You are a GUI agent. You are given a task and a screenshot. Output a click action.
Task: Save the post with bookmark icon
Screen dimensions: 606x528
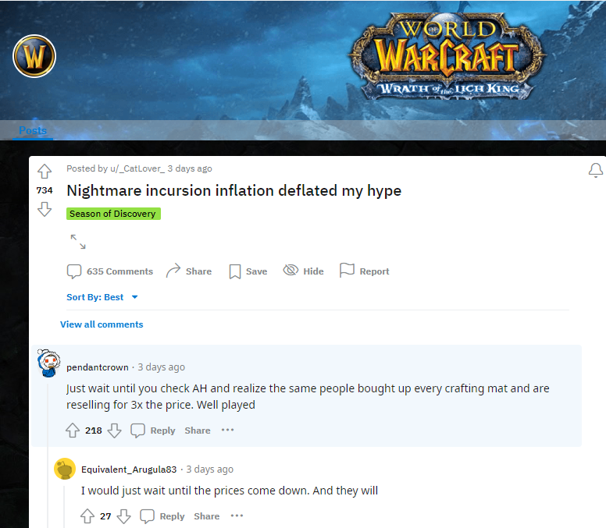point(248,271)
